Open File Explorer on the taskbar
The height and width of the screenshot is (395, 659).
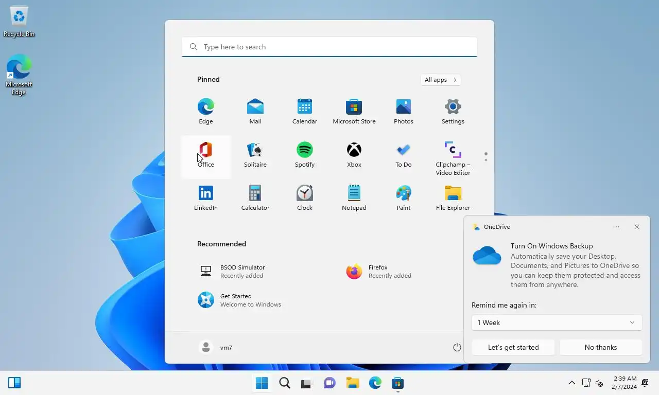coord(353,383)
